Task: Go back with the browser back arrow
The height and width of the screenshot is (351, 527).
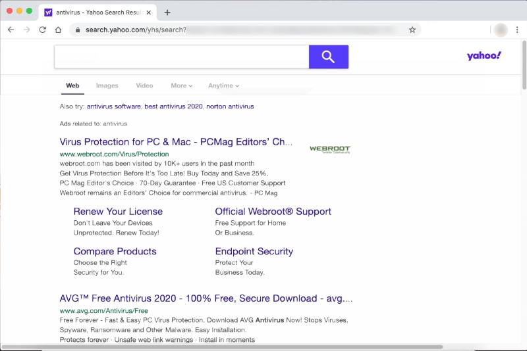Action: [x=11, y=30]
